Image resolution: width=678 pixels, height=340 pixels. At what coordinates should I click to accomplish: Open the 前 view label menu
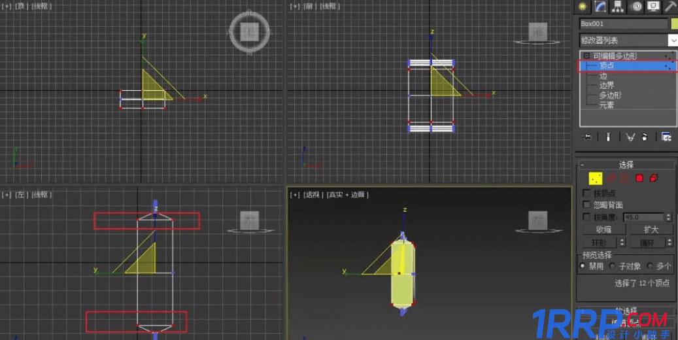pyautogui.click(x=309, y=6)
